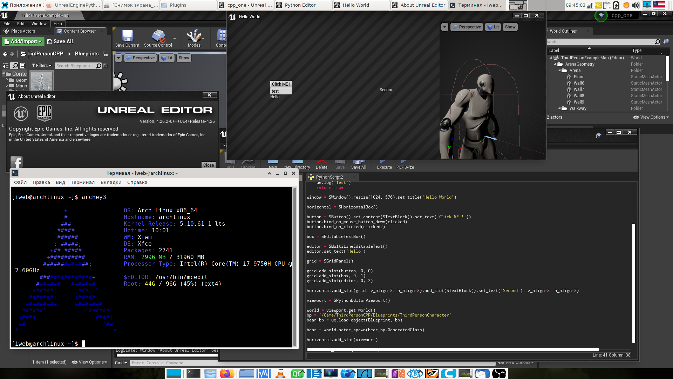Image resolution: width=673 pixels, height=379 pixels.
Task: Click the 'Click ME !' button in Hello World
Action: (281, 84)
